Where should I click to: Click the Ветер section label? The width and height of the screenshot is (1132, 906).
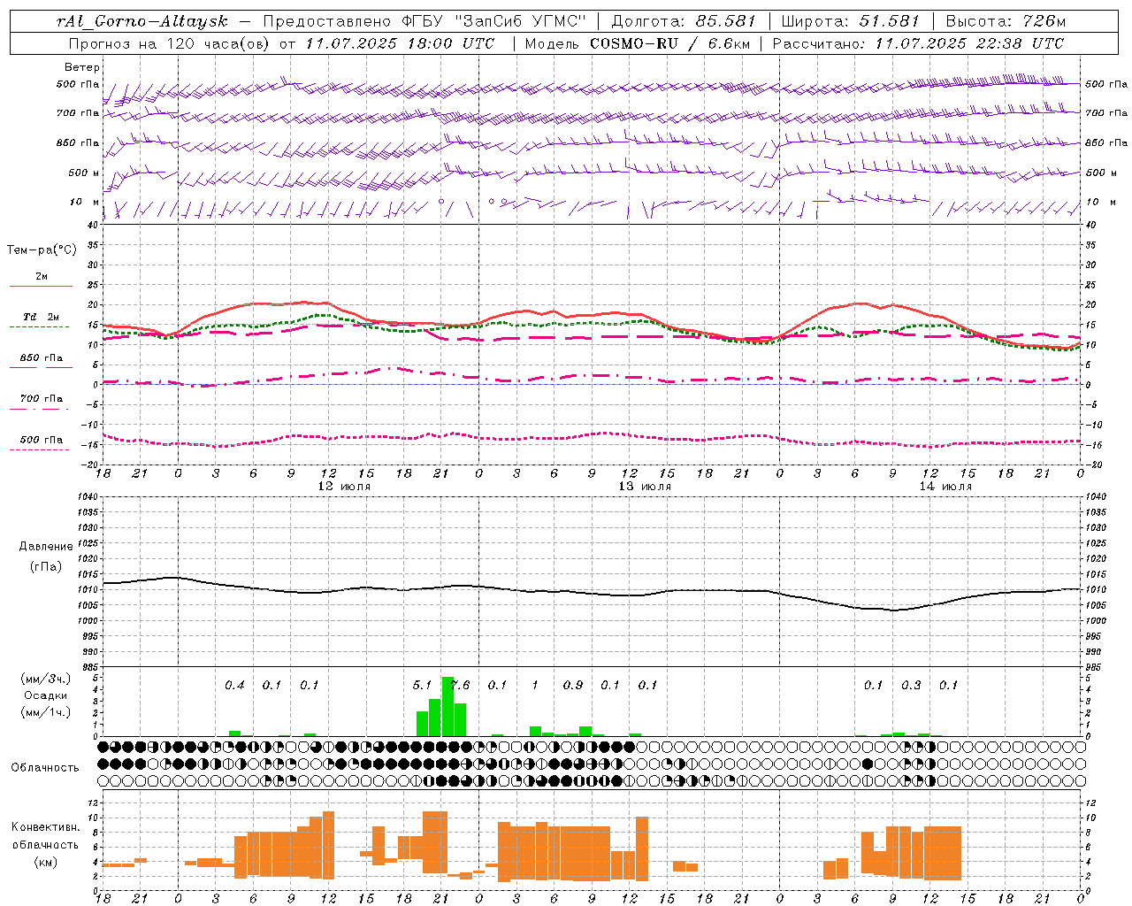(x=82, y=67)
